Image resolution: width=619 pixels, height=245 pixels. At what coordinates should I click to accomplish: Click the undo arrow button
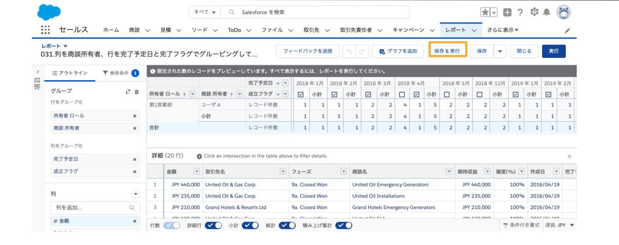pos(349,51)
